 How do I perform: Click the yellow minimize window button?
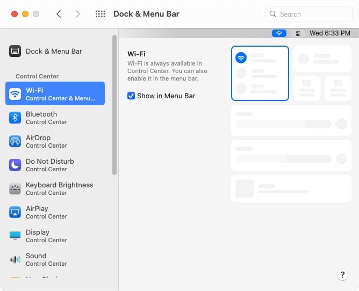[x=25, y=14]
